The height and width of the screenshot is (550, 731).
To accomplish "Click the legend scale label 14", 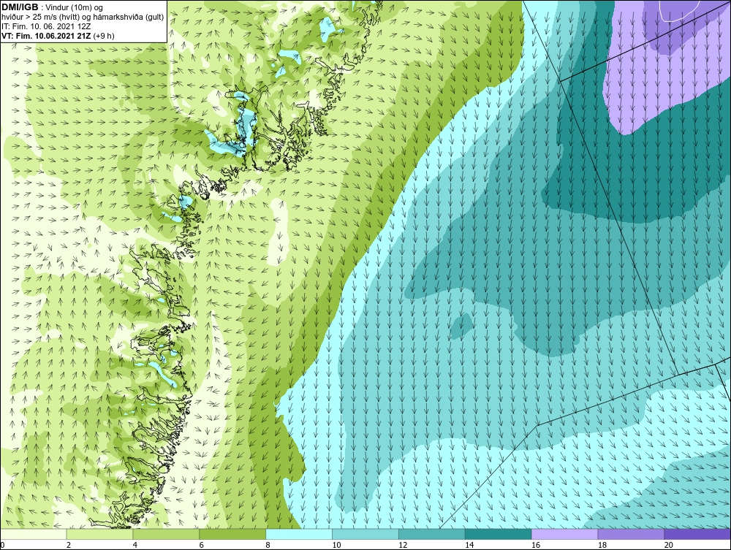I will point(469,545).
